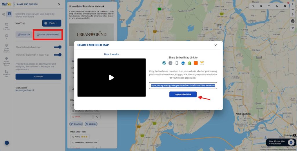Click the Rating stars row for Fort
The width and height of the screenshot is (297, 151).
coord(80,137)
